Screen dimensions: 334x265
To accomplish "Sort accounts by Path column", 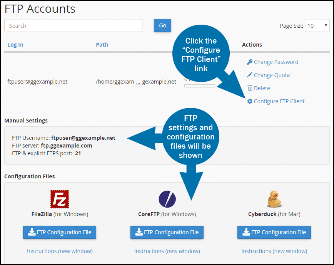I will [x=102, y=45].
